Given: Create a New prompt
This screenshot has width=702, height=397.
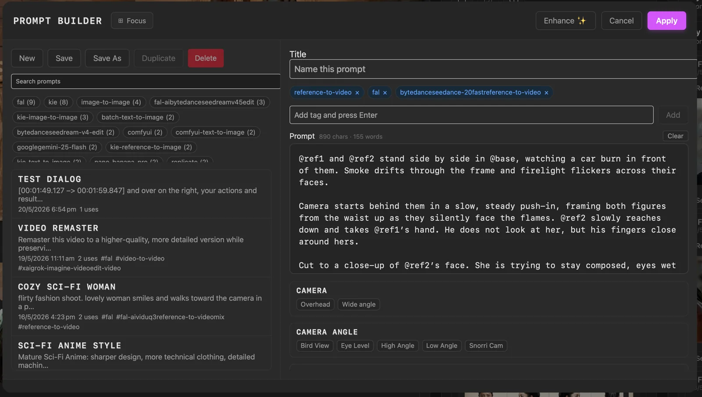Looking at the screenshot, I should click(27, 58).
